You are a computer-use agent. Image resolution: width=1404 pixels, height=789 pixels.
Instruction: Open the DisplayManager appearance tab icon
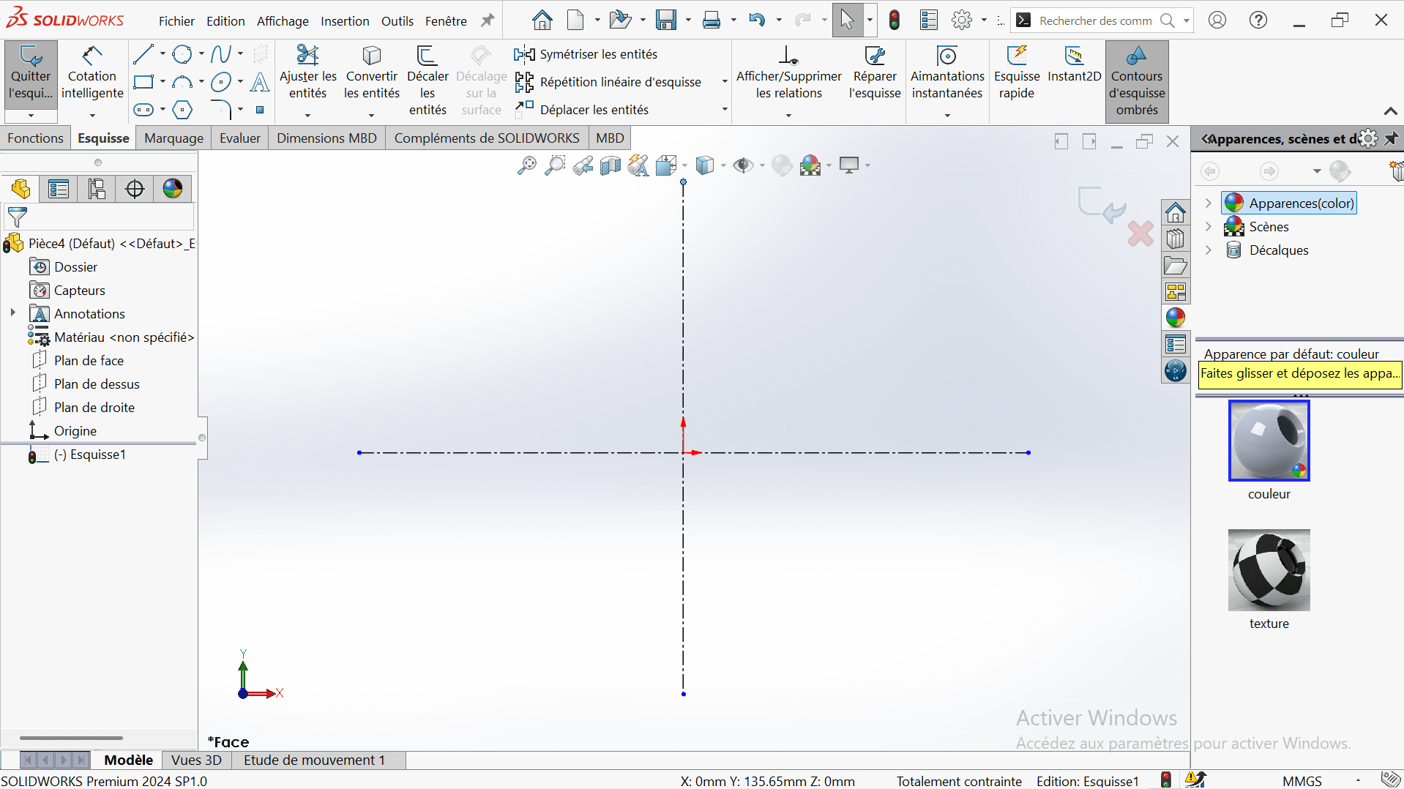tap(173, 189)
